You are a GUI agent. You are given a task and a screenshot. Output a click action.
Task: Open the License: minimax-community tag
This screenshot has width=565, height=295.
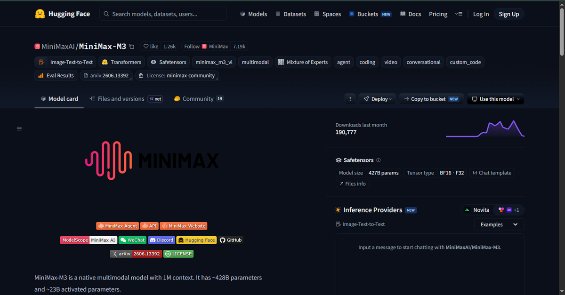pos(177,75)
